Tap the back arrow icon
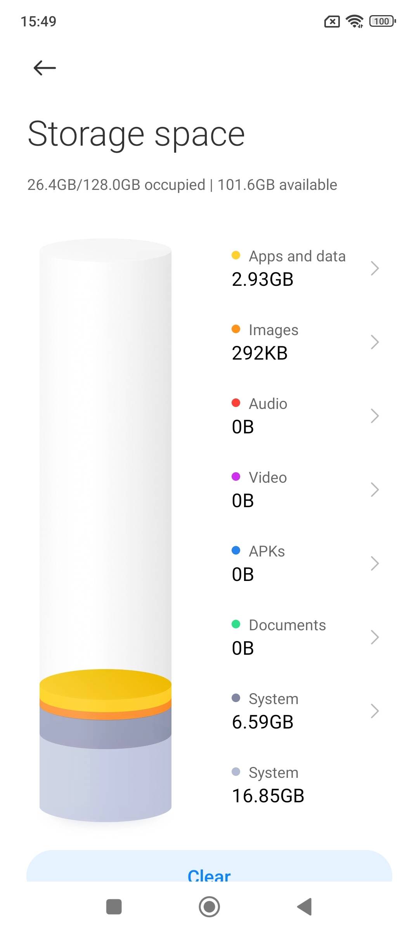 click(x=45, y=68)
